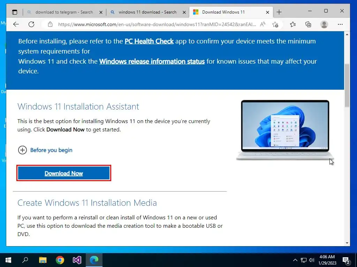Click the Download Now button
Screen dimensions: 357x267
[x=64, y=173]
